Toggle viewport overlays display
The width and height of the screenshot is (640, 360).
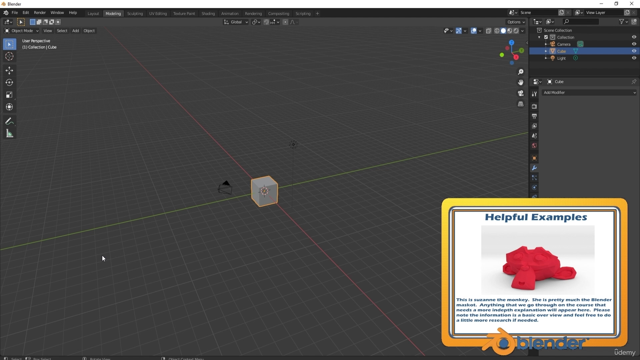point(474,31)
